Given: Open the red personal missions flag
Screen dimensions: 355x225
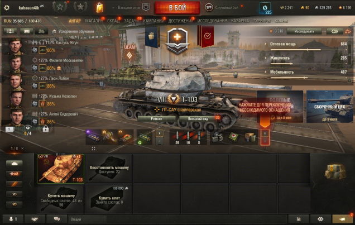Looking at the screenshot, I should click(207, 36).
